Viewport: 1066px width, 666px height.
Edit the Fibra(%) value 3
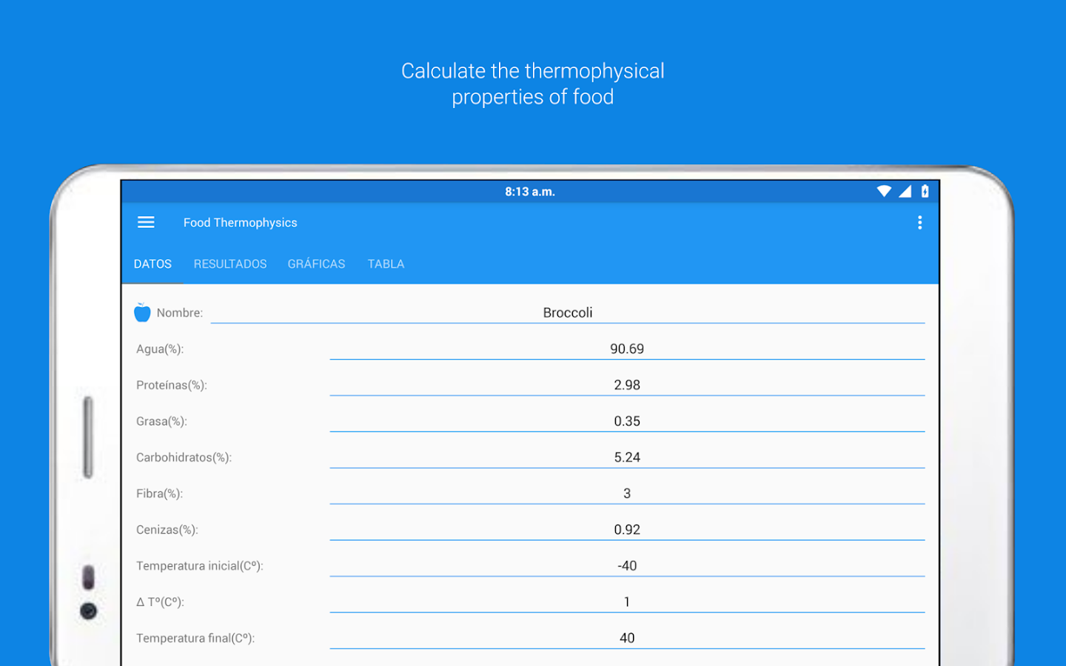(627, 494)
